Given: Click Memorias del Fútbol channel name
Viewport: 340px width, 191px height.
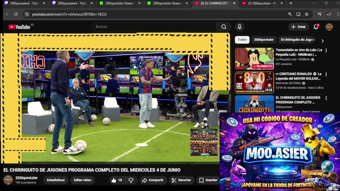Looking at the screenshot, I should (x=288, y=83).
